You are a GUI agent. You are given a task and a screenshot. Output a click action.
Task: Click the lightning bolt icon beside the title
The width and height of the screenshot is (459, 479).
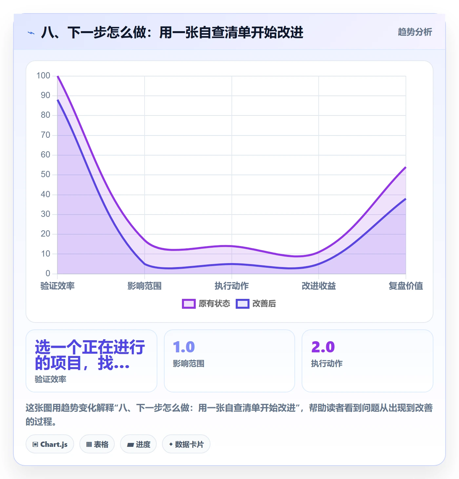31,33
